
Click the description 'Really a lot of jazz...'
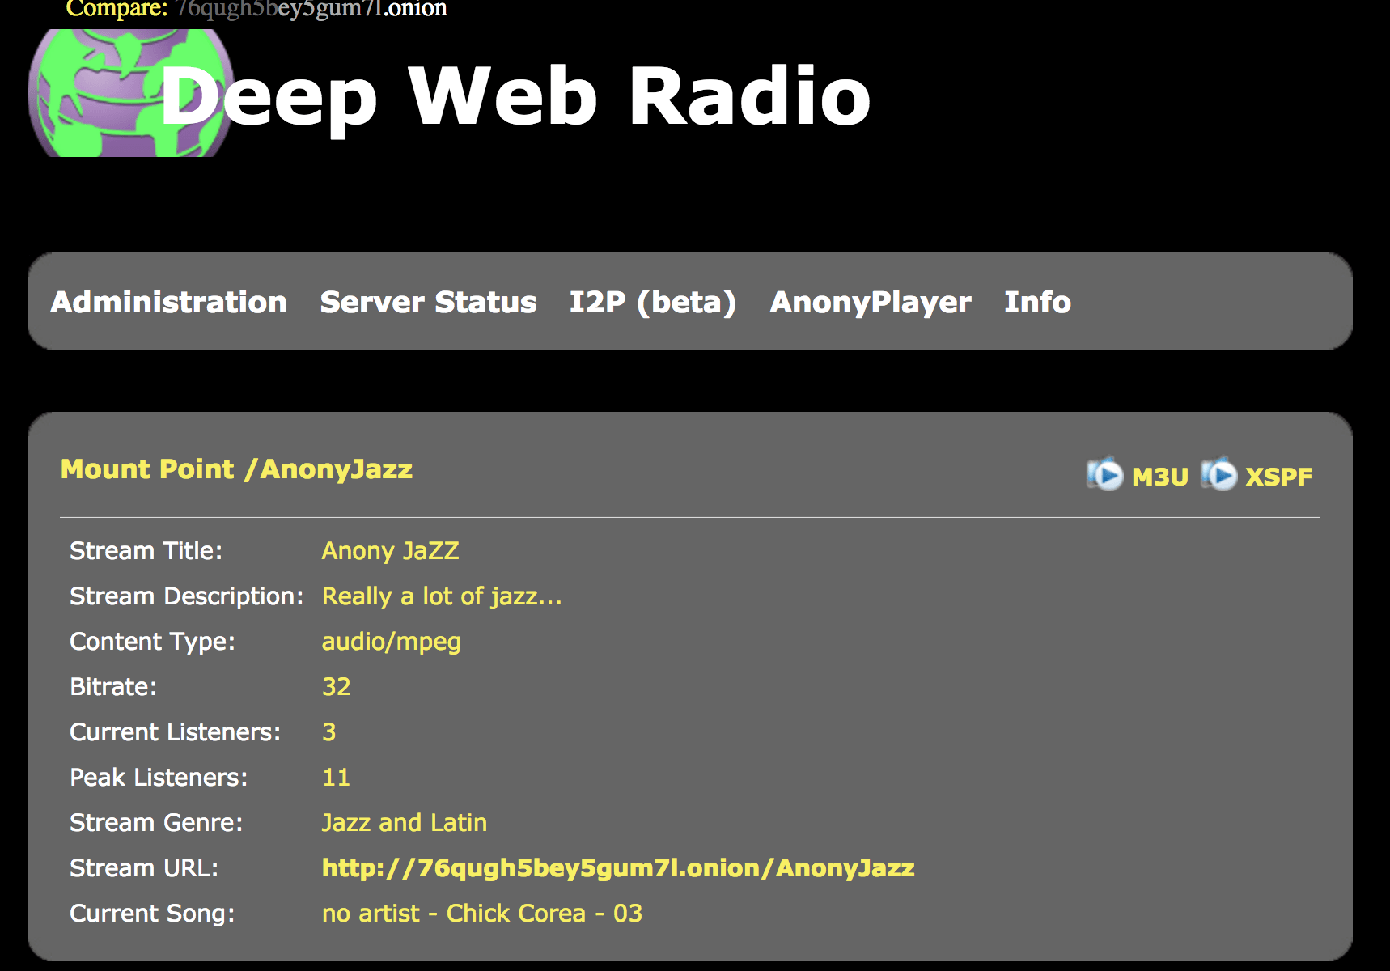[x=441, y=596]
